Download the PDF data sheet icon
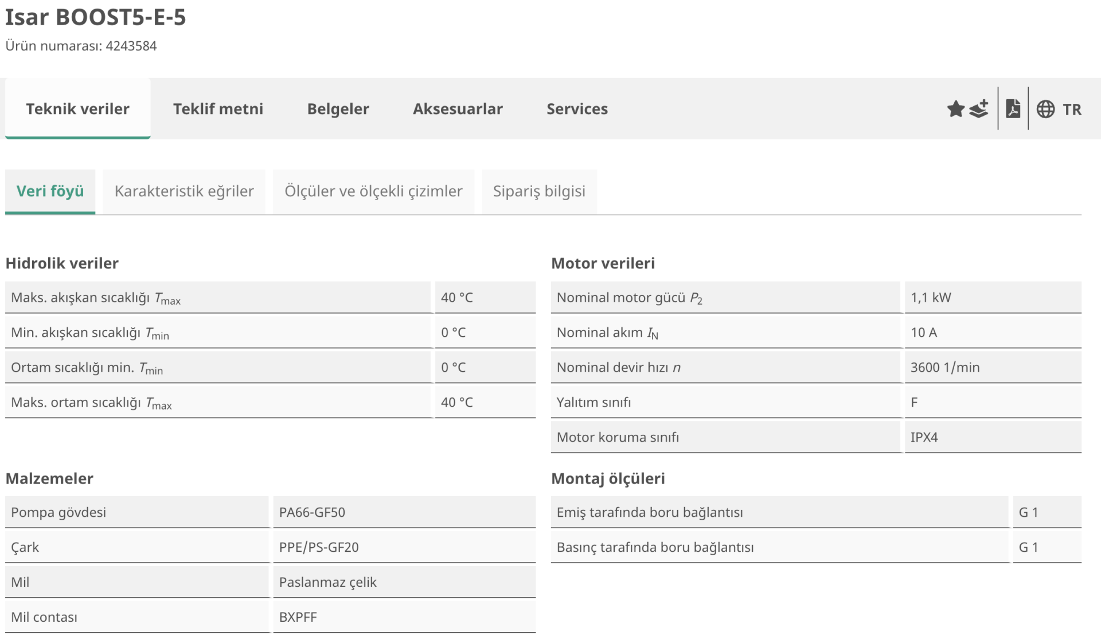 (x=1013, y=108)
